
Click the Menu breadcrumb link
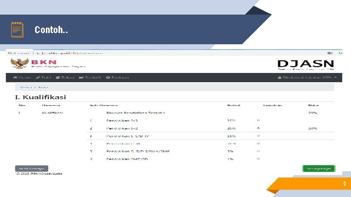point(26,87)
